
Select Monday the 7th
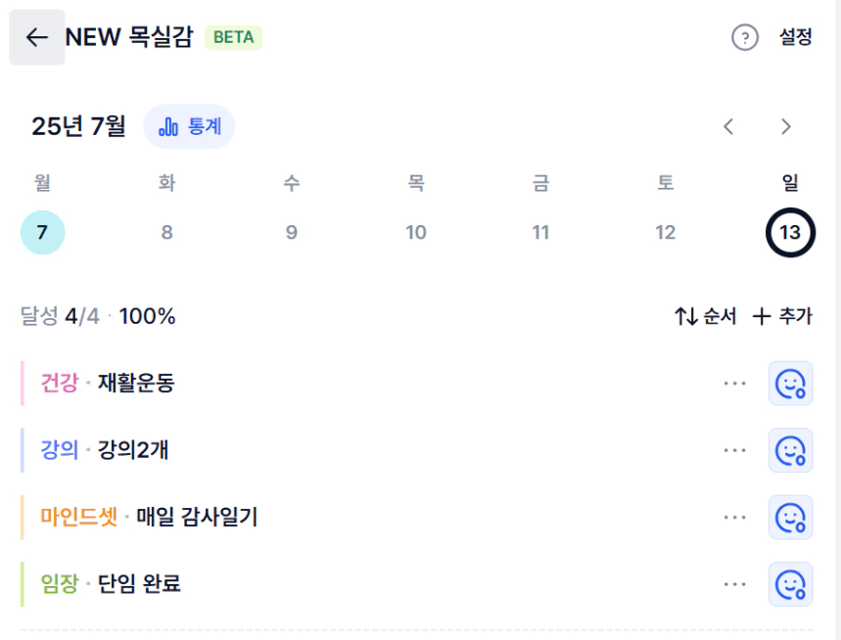(x=42, y=233)
